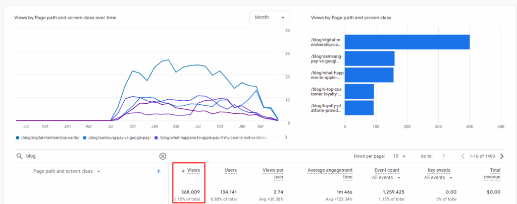The height and width of the screenshot is (204, 517).
Task: Click the digital-membership-cards bar in bar chart
Action: (407, 42)
